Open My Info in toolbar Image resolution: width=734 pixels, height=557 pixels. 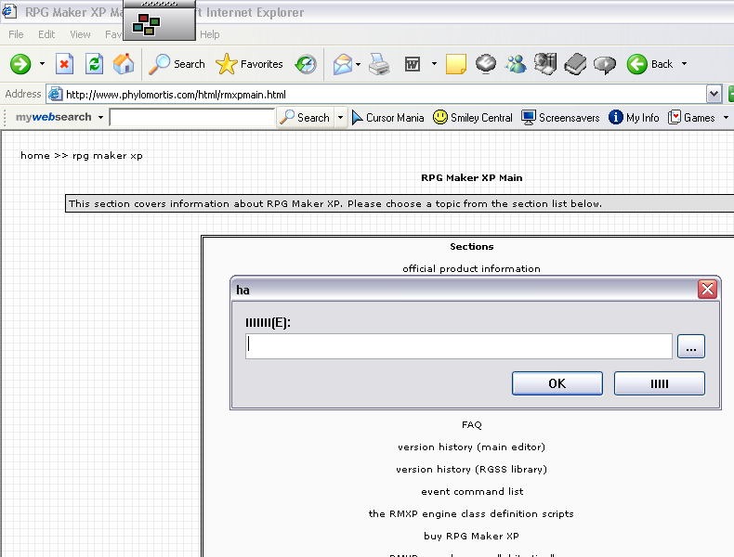[x=634, y=117]
